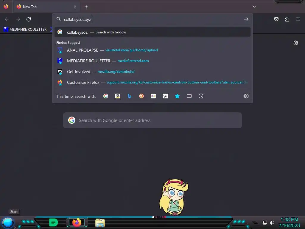Click the Start orb on the taskbar
This screenshot has width=305, height=229.
coord(8,222)
